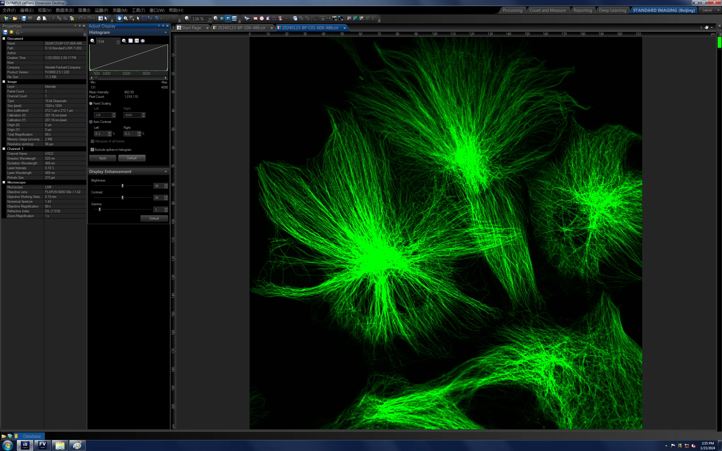Click the Print icon in toolbar
The image size is (722, 451).
(38, 19)
